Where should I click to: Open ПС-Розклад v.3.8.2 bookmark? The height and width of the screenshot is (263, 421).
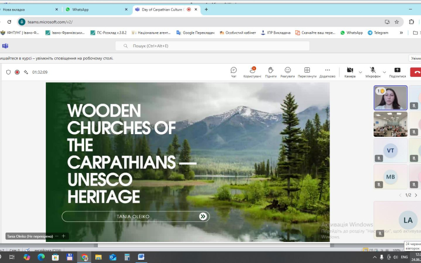pos(108,33)
